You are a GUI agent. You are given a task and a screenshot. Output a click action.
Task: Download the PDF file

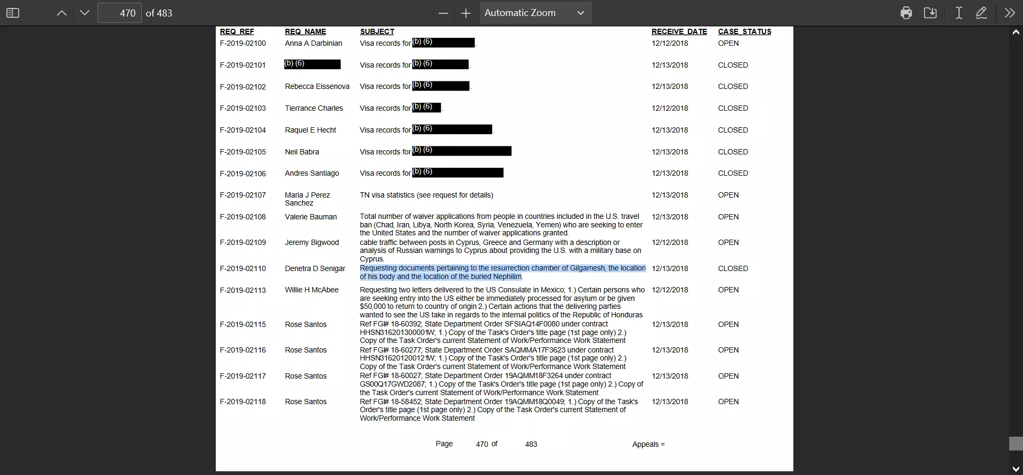pos(930,13)
